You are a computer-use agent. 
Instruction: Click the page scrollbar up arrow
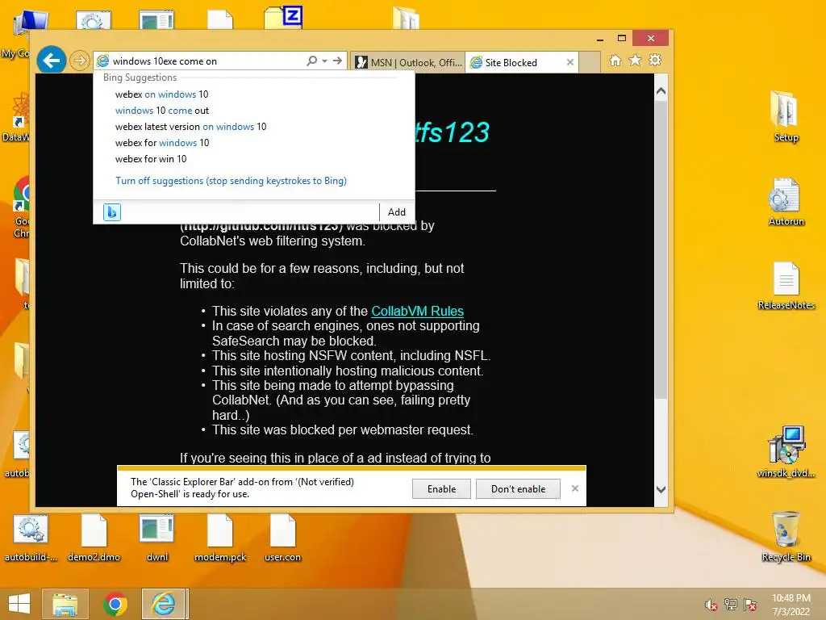pyautogui.click(x=661, y=91)
